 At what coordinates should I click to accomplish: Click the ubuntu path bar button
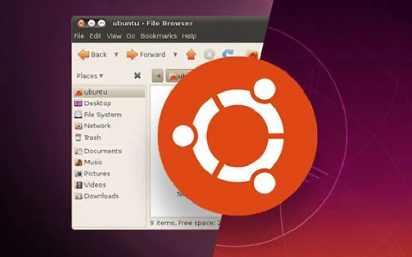[x=179, y=76]
